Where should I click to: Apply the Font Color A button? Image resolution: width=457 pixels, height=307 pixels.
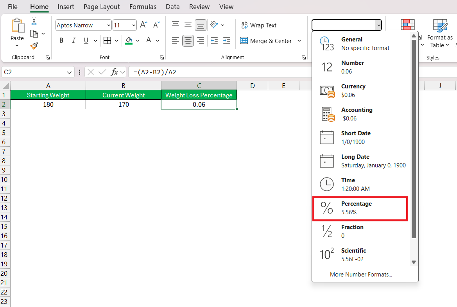click(x=149, y=40)
